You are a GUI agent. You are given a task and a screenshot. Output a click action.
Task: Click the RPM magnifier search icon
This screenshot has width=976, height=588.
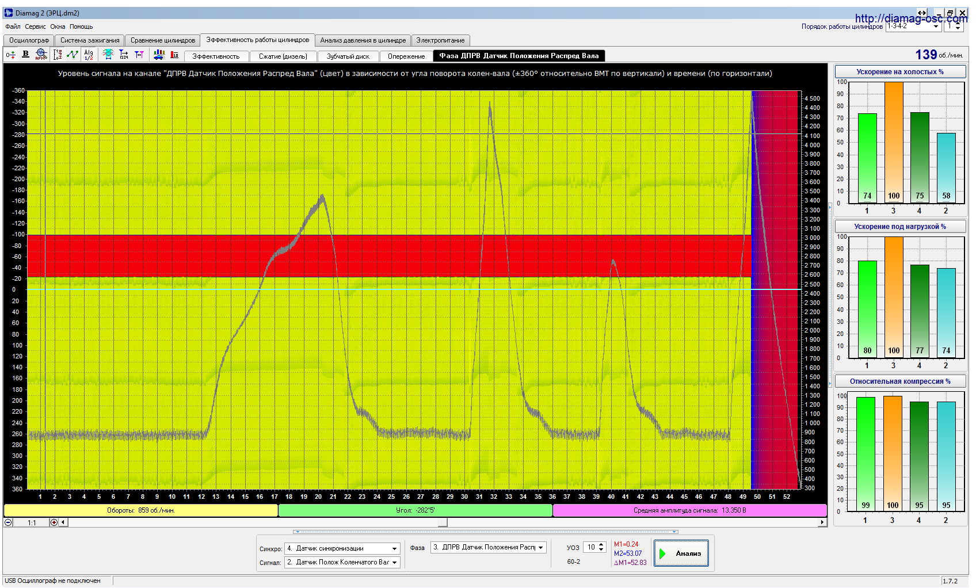(41, 55)
